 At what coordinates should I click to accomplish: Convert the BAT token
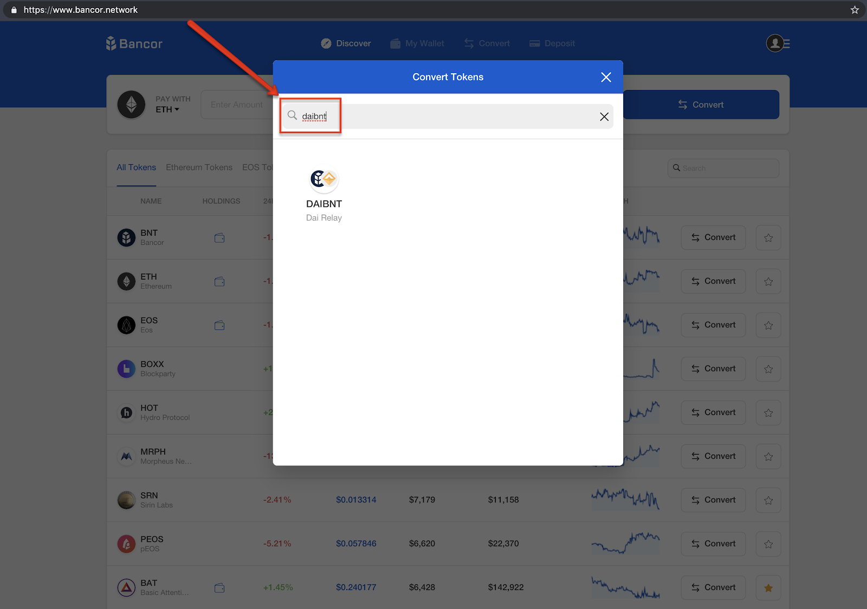click(x=713, y=588)
